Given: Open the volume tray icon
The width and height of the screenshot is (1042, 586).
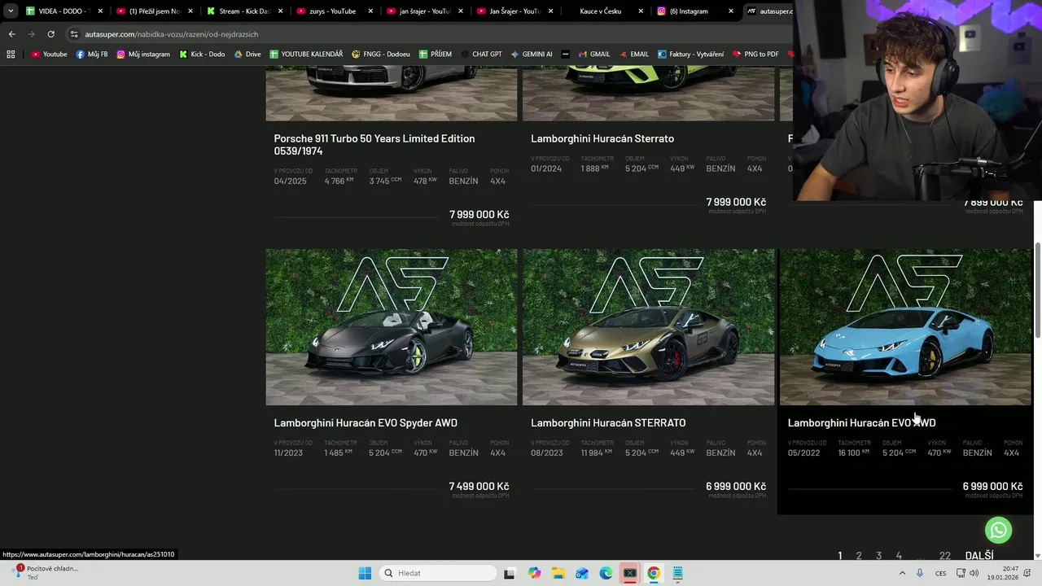Looking at the screenshot, I should pyautogui.click(x=974, y=573).
